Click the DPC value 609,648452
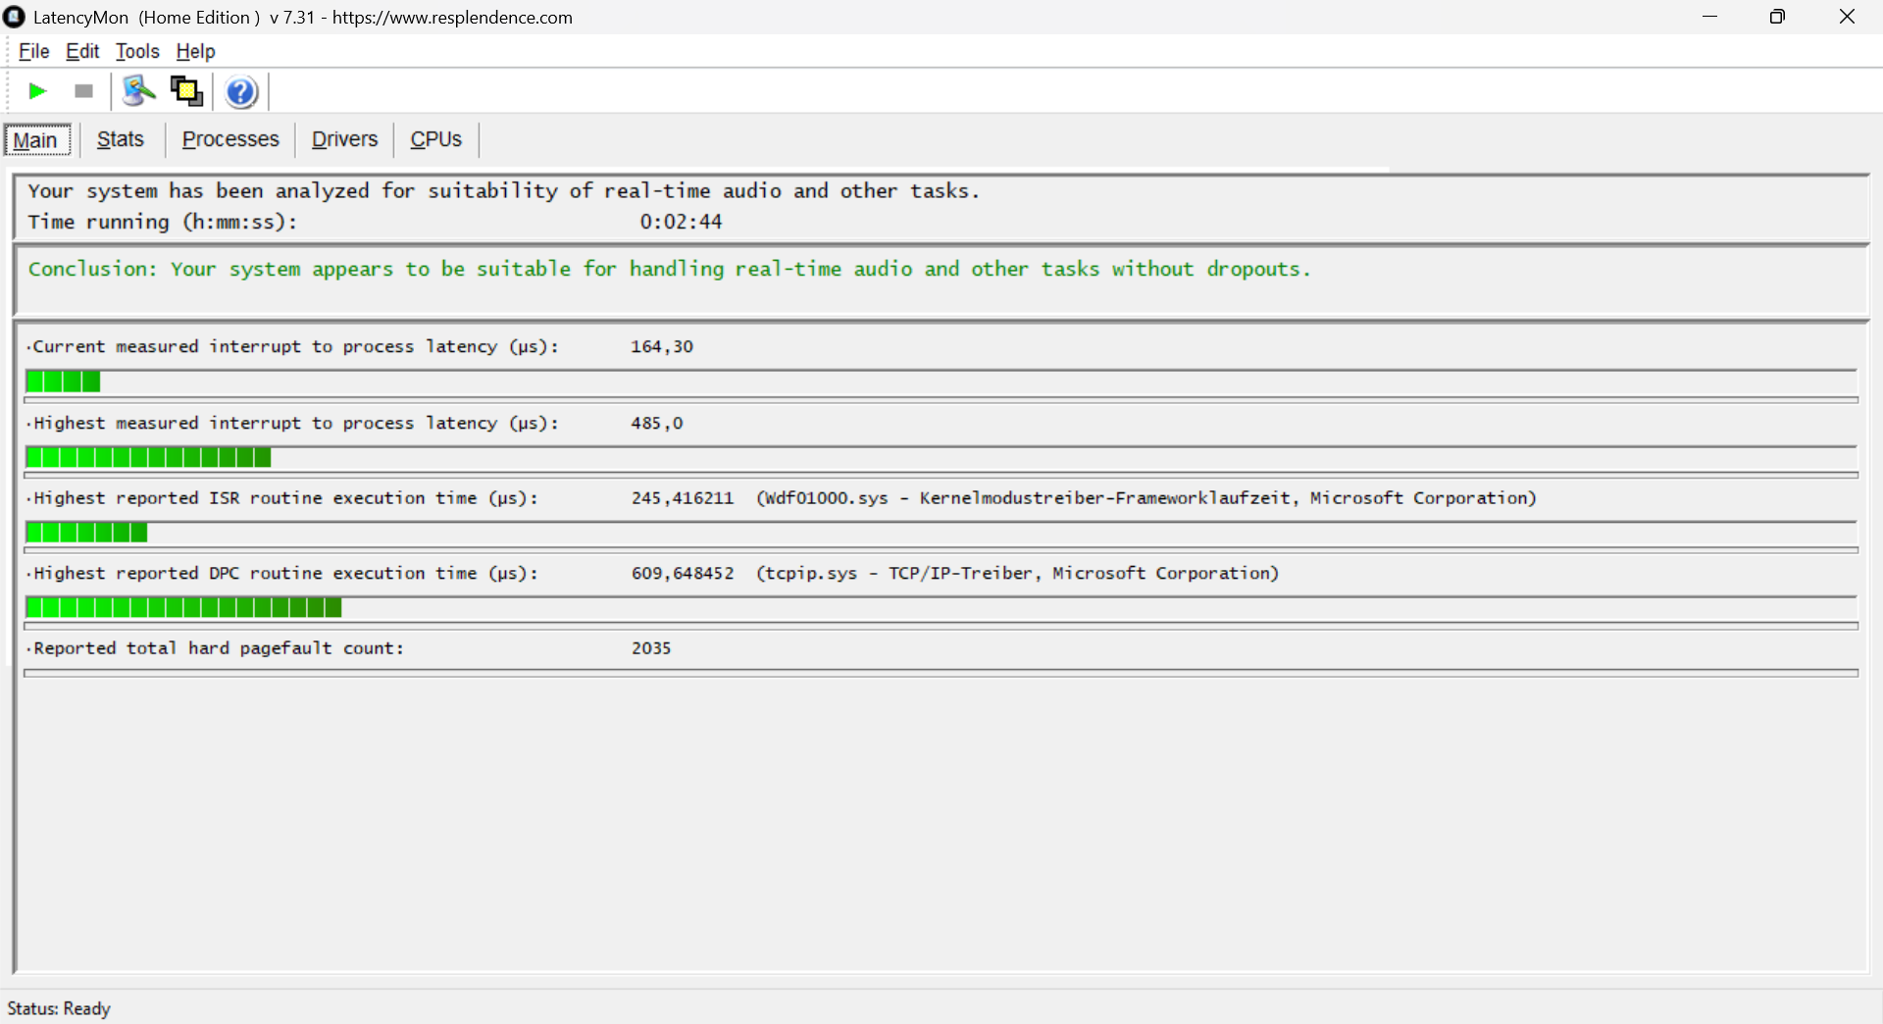The height and width of the screenshot is (1024, 1883). pyautogui.click(x=683, y=573)
